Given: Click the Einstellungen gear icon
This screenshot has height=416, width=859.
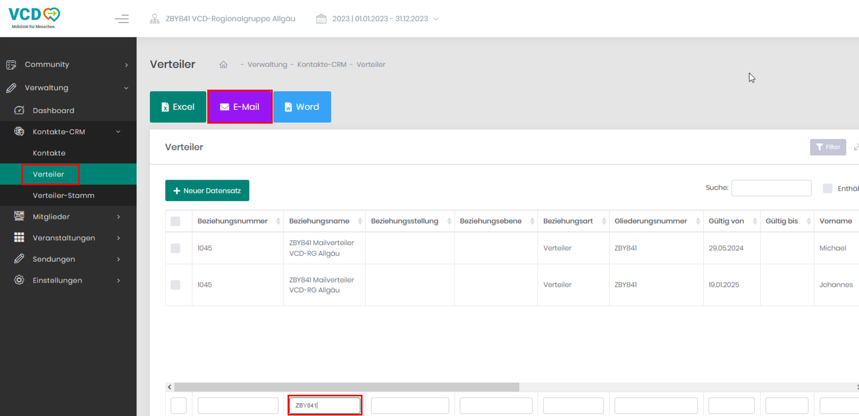Looking at the screenshot, I should point(19,280).
